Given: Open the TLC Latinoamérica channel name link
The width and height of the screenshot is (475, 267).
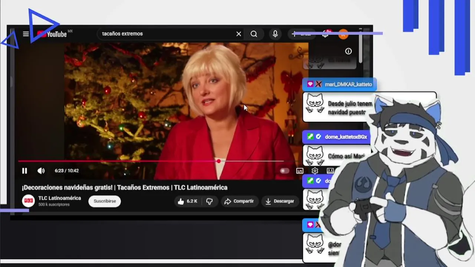Looking at the screenshot, I should click(59, 198).
